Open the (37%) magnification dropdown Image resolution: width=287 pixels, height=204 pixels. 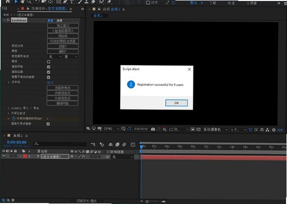click(111, 129)
